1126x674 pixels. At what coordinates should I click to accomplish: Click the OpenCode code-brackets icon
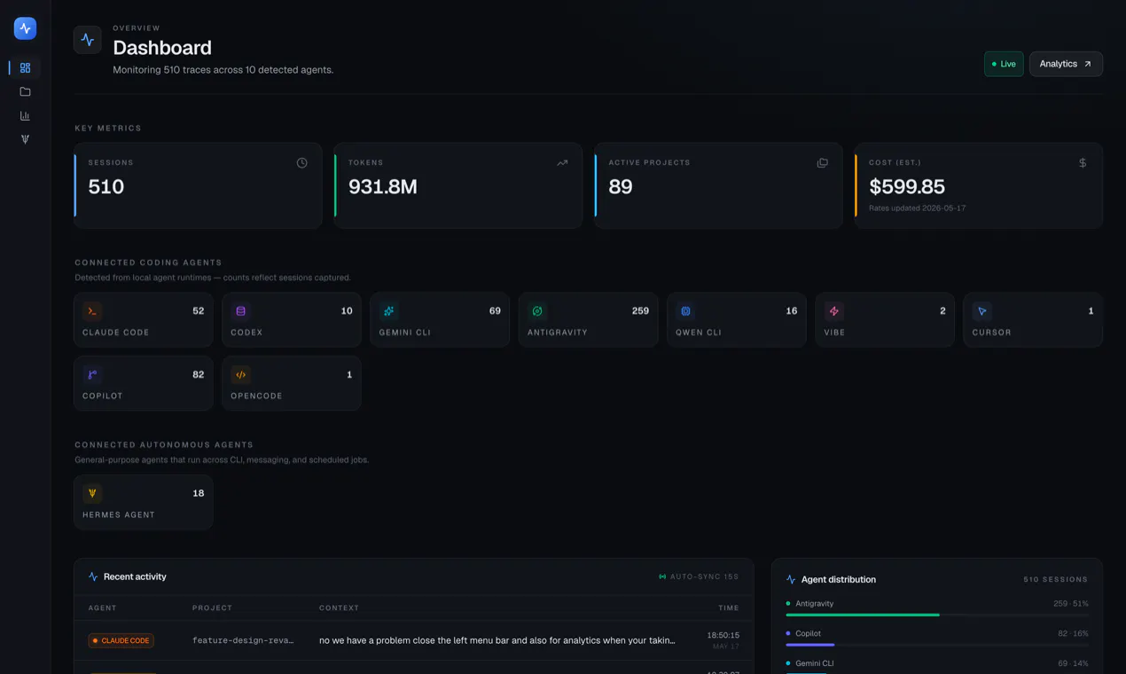click(x=240, y=374)
